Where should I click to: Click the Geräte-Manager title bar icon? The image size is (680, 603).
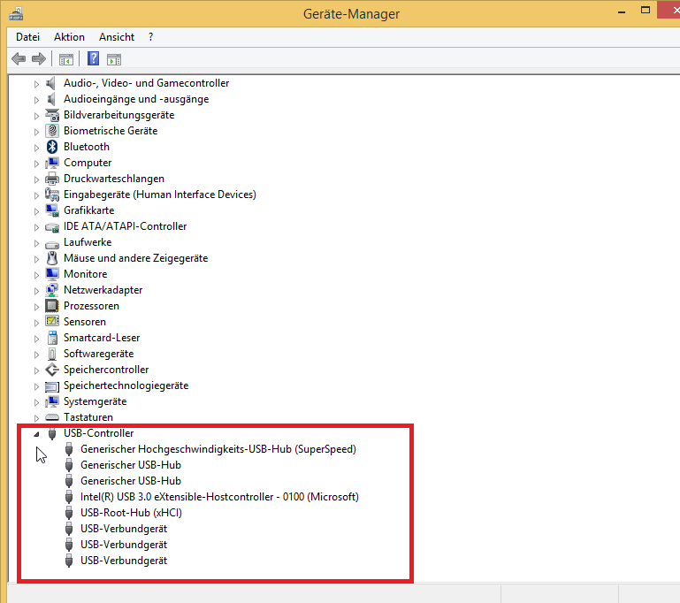pos(16,13)
